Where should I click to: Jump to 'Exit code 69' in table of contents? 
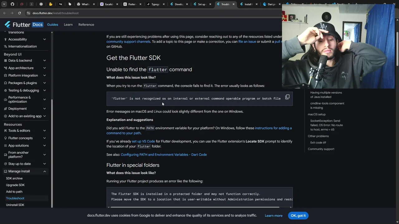318,142
